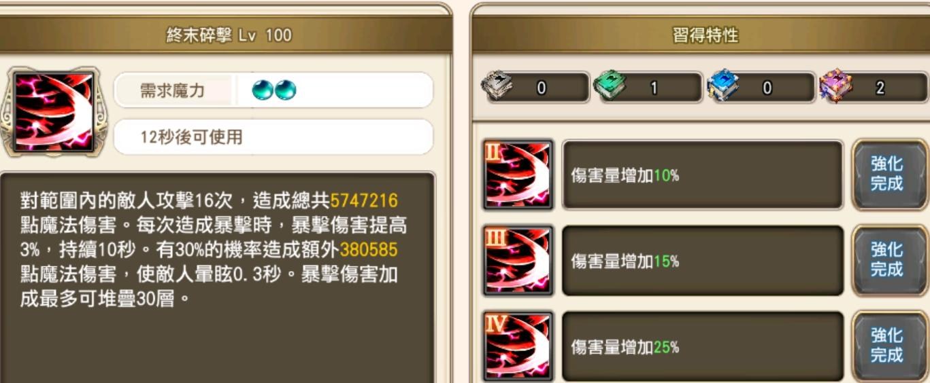Select the 傷害量增加15% trait row
The image size is (930, 383).
click(703, 261)
